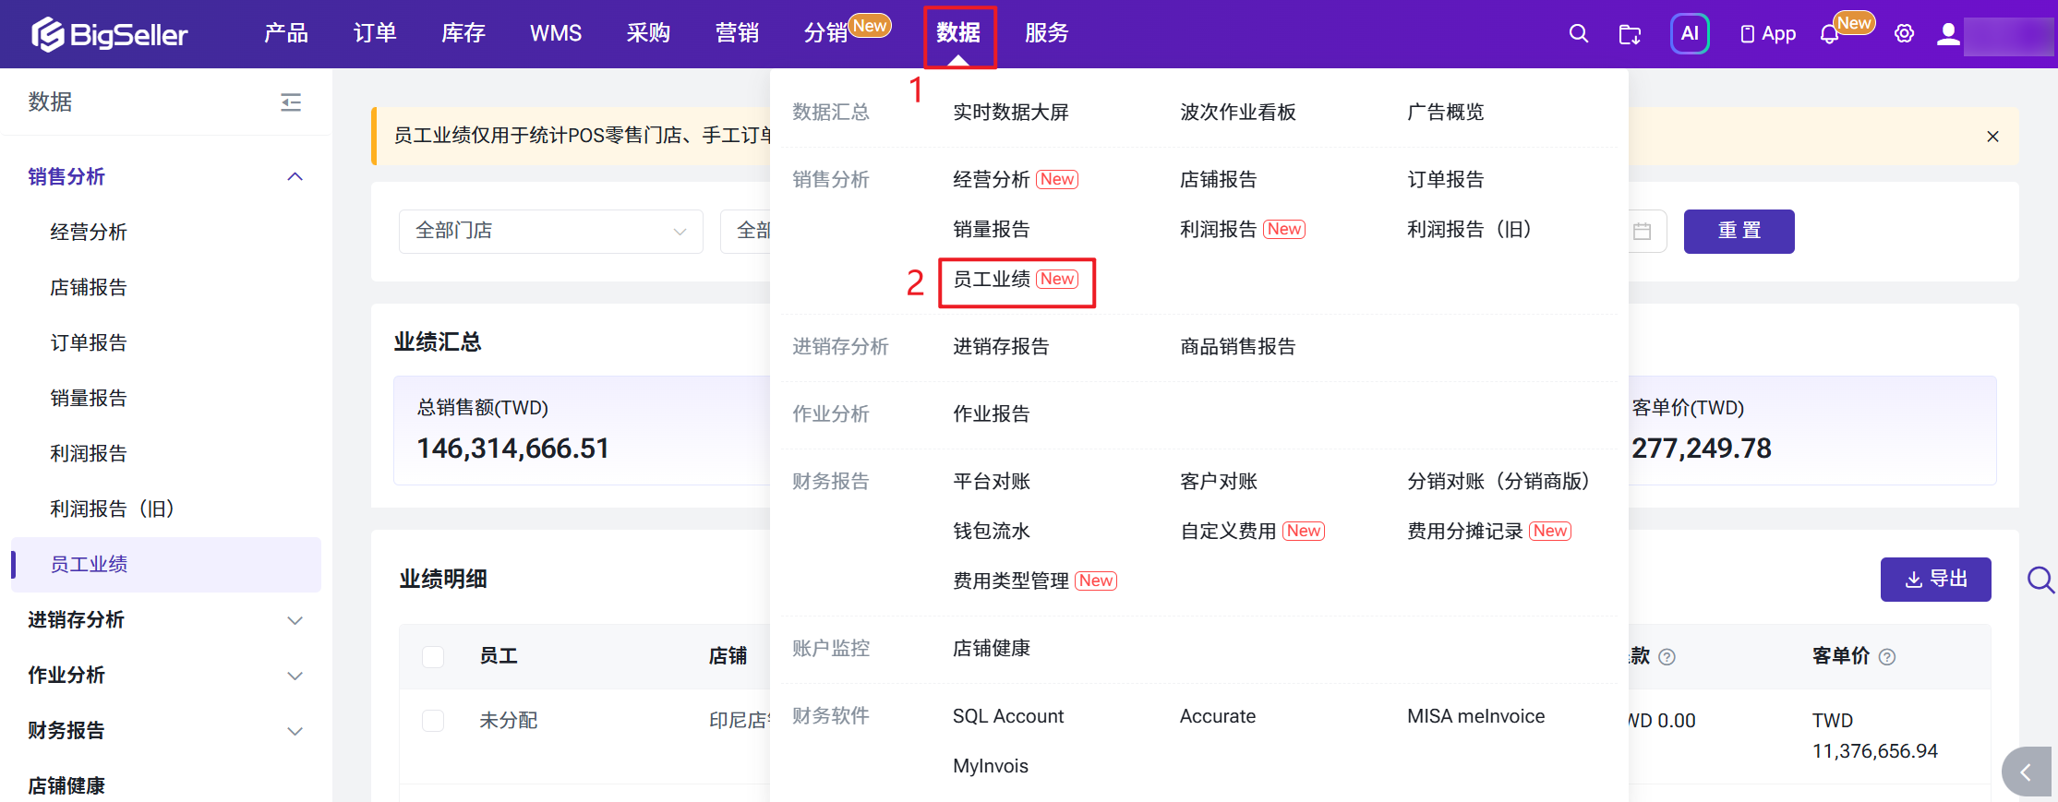
Task: Open the 订单 top menu
Action: [x=375, y=34]
